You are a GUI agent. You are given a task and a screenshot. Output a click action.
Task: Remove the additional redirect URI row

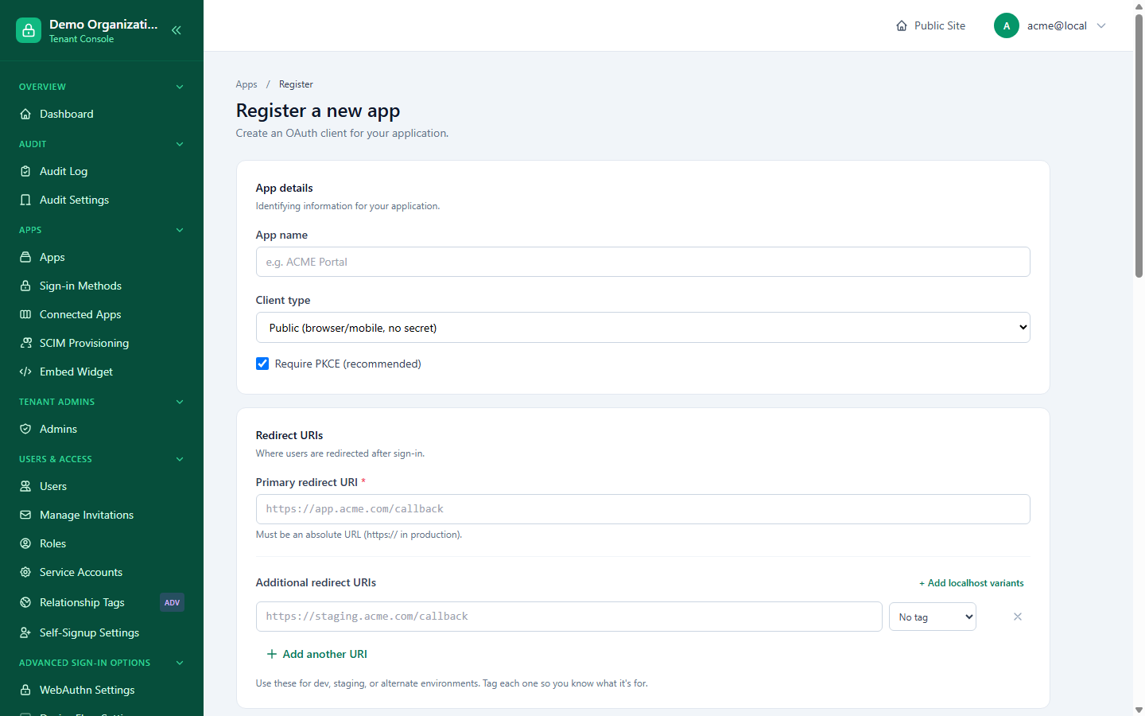1018,617
